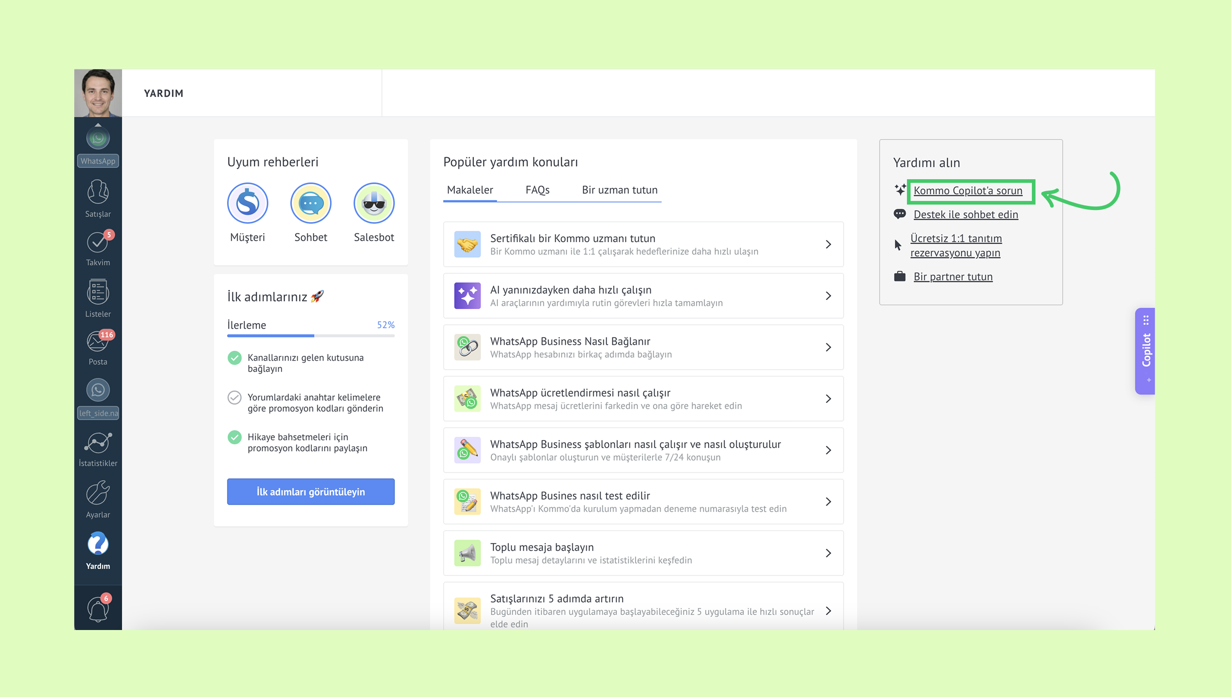Open the Ayarlar settings wrench icon

click(x=98, y=493)
